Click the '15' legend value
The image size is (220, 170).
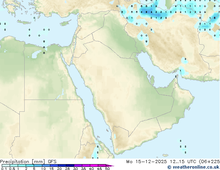[x=51, y=169]
